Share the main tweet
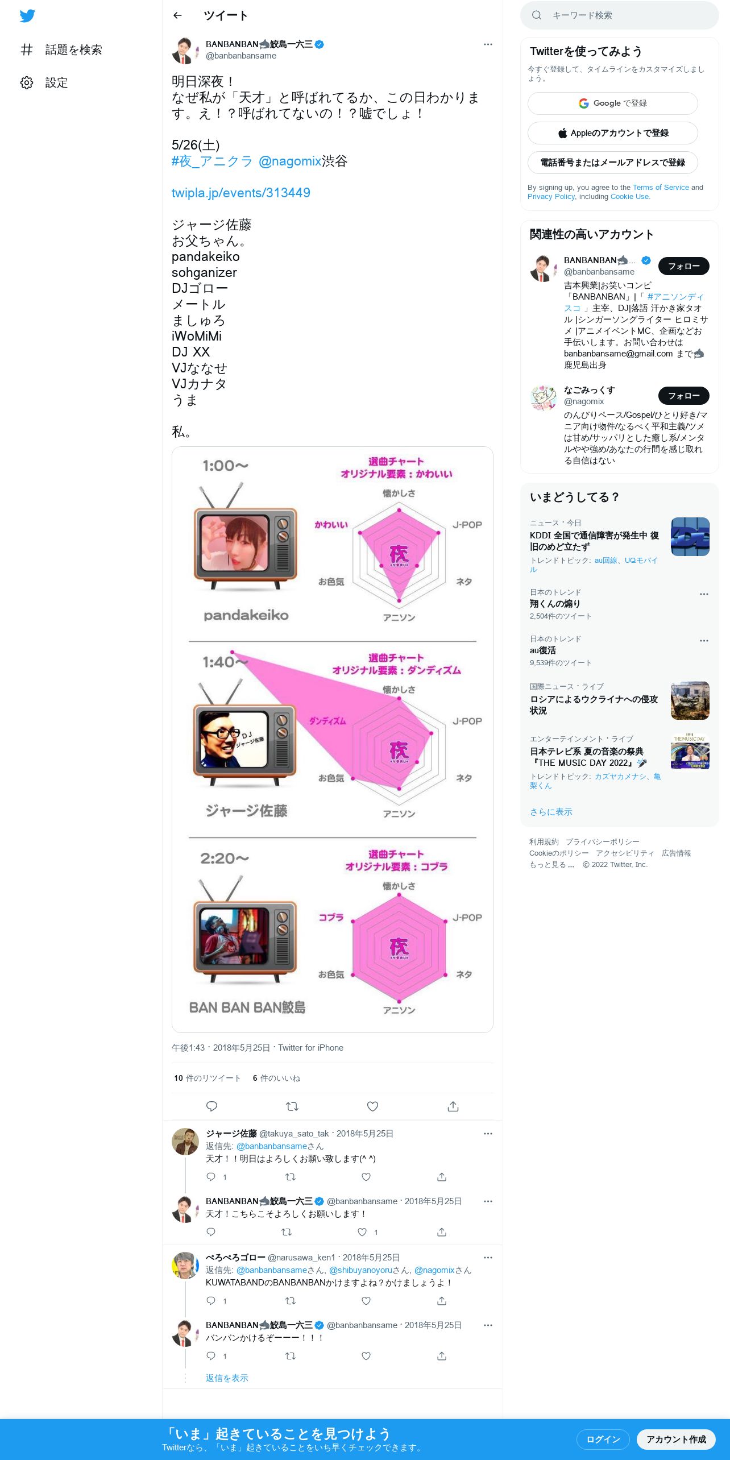Viewport: 730px width, 1460px height. tap(453, 1106)
